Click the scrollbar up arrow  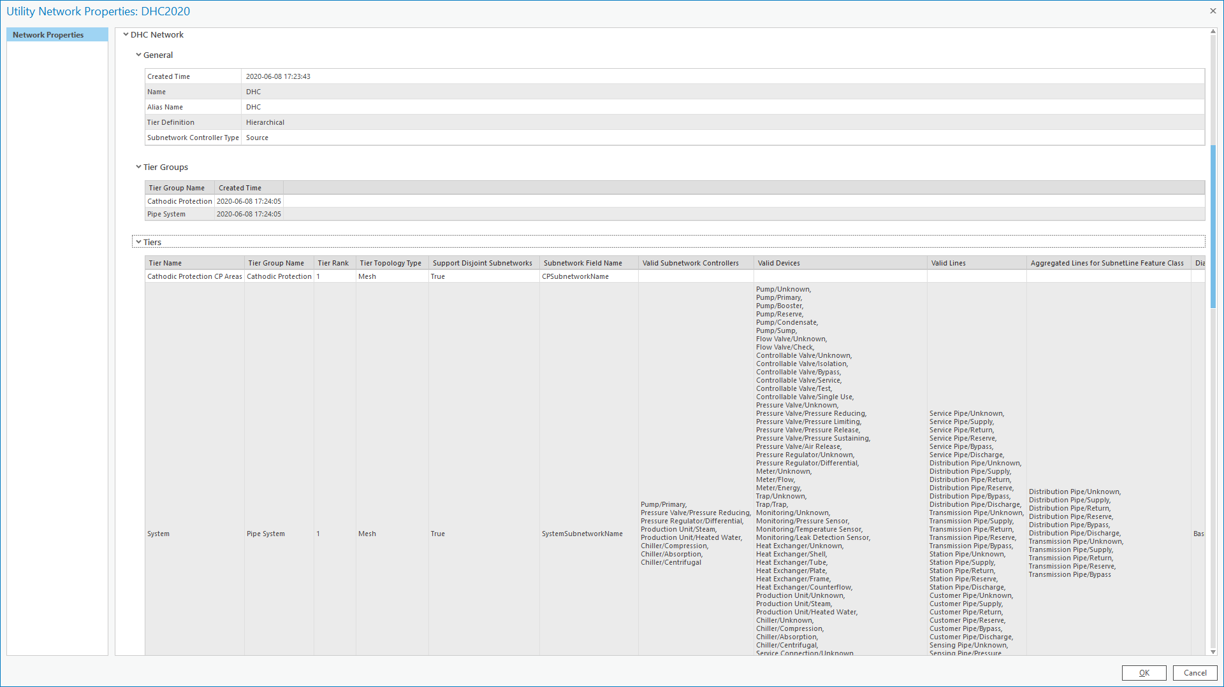coord(1213,32)
